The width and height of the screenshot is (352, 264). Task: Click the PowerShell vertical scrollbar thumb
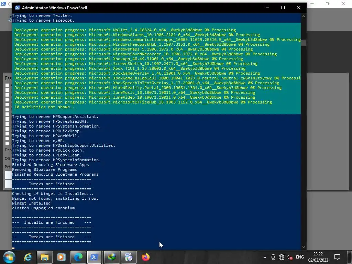304,43
